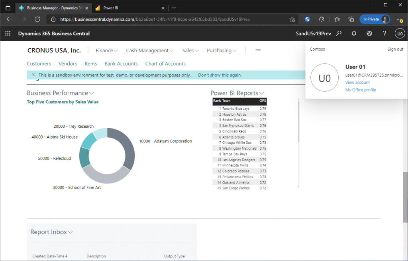Expand the Finance menu
Screen dimensions: 408x261
[107, 51]
